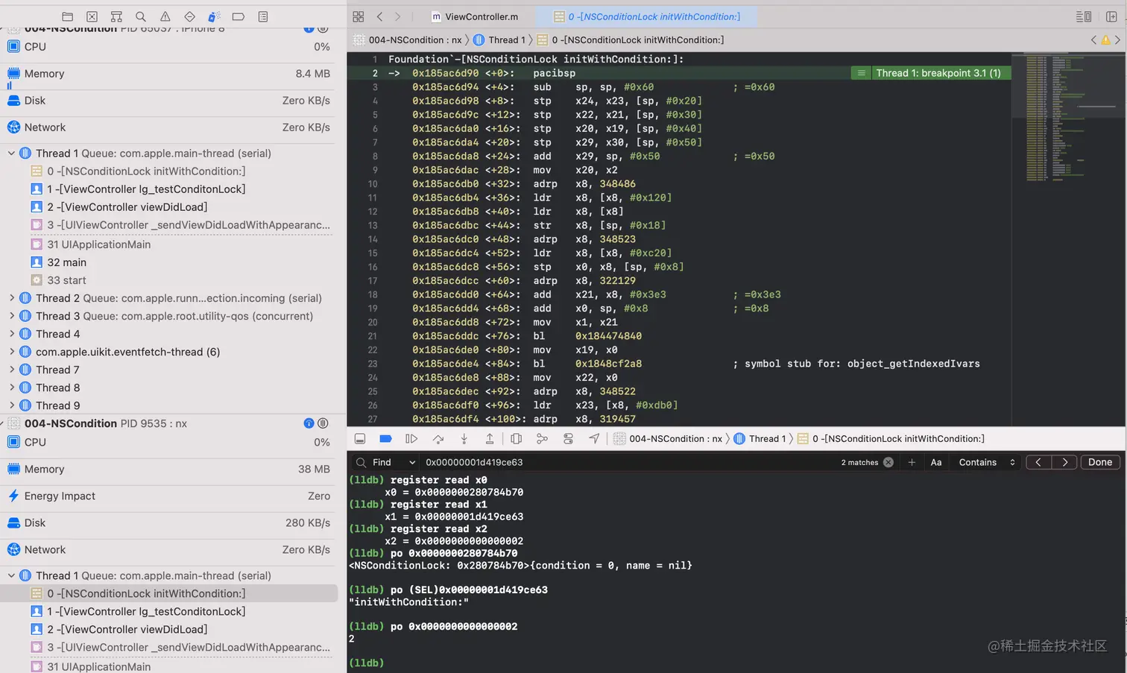Click the breakpoint annotation's lines icon
This screenshot has height=673, width=1127.
point(861,73)
